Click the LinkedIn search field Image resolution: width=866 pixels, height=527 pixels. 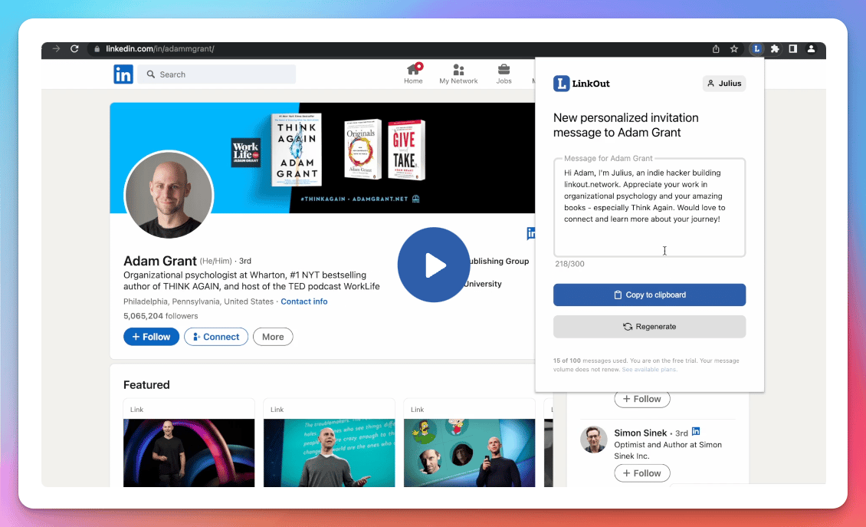click(216, 74)
